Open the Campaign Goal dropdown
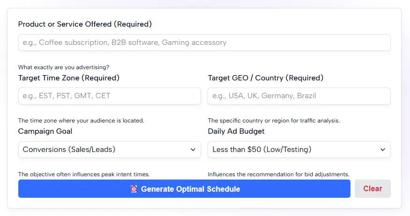410x216 pixels. coord(110,150)
